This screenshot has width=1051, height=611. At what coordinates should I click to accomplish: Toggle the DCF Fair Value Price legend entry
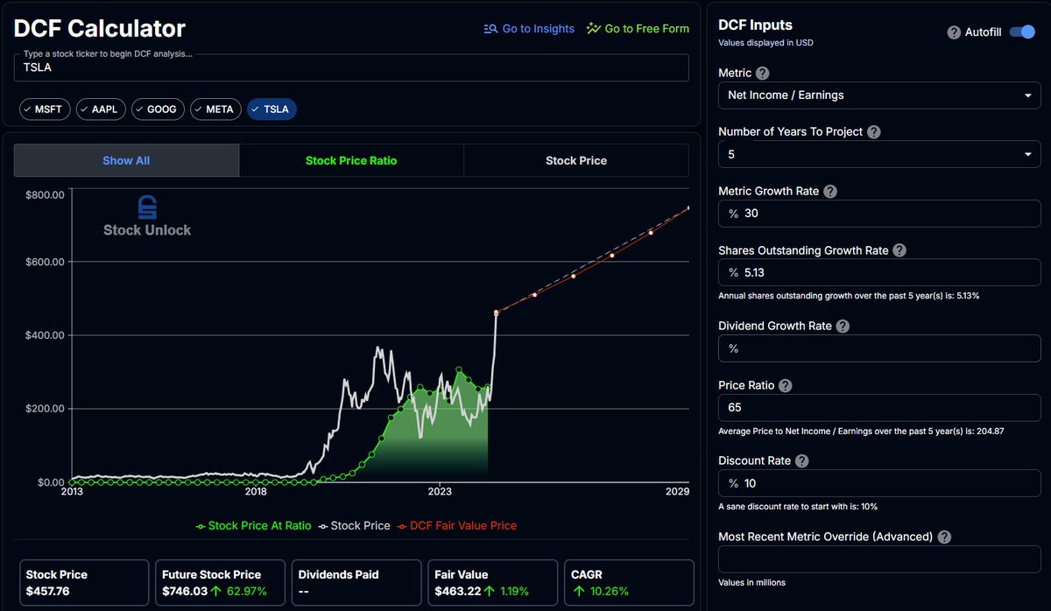pos(456,526)
